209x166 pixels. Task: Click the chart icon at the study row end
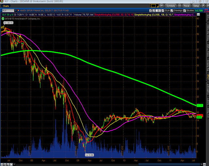click(198, 15)
